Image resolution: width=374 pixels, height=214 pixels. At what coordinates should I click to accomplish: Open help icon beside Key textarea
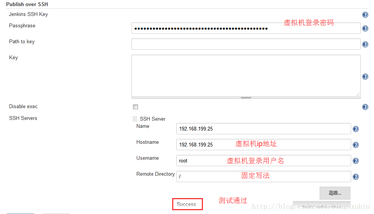tap(365, 77)
